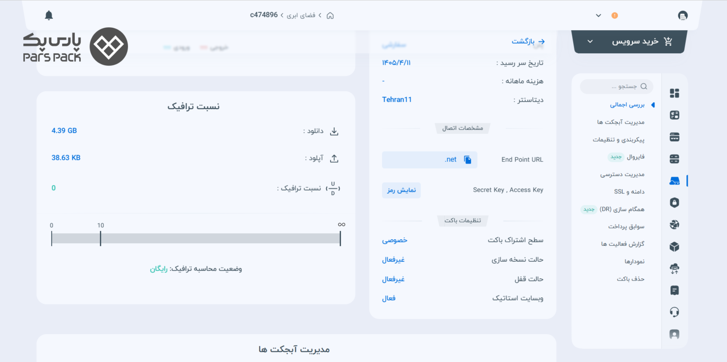The height and width of the screenshot is (362, 727).
Task: Click the جستجو search field
Action: (617, 86)
